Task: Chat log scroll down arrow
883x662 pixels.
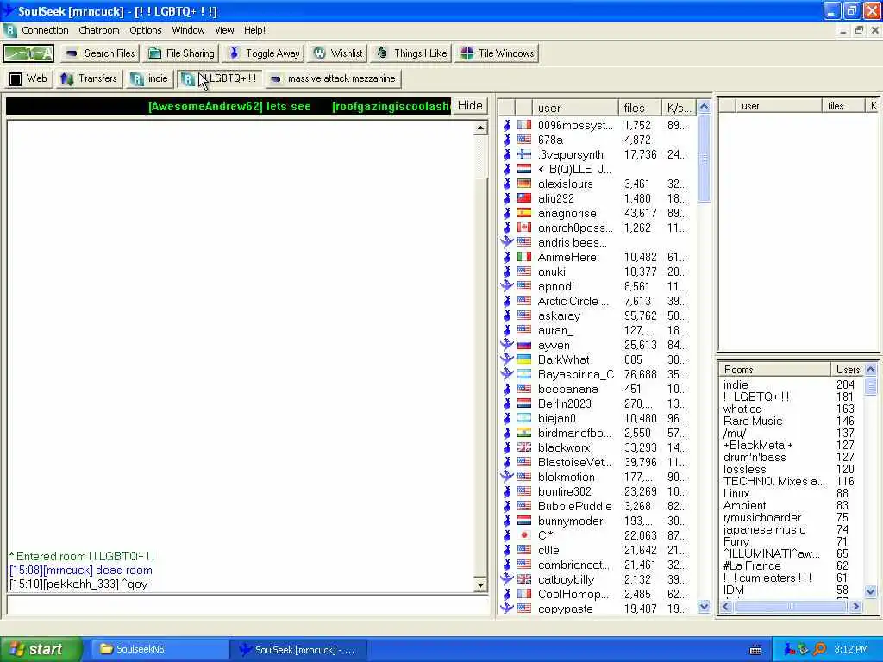Action: [480, 585]
